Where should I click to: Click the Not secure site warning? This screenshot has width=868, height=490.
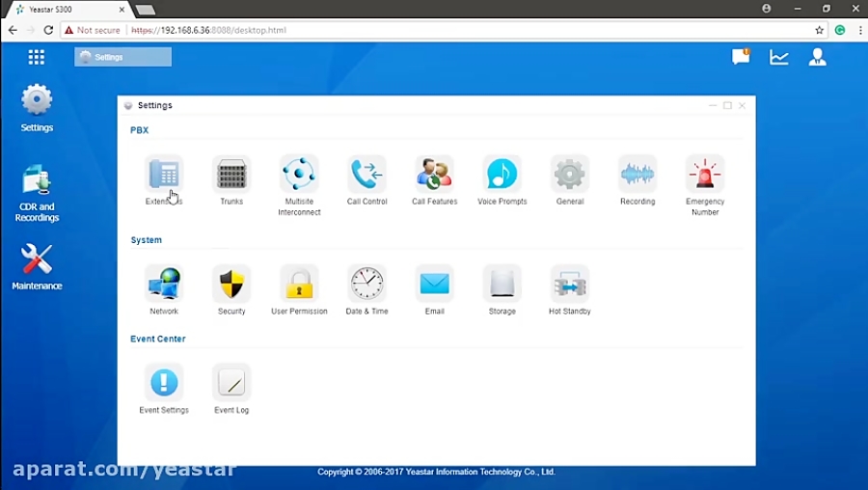pyautogui.click(x=92, y=30)
